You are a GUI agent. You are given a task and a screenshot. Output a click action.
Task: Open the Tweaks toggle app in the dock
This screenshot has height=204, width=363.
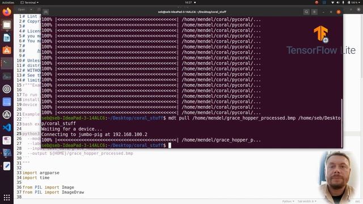click(x=7, y=140)
